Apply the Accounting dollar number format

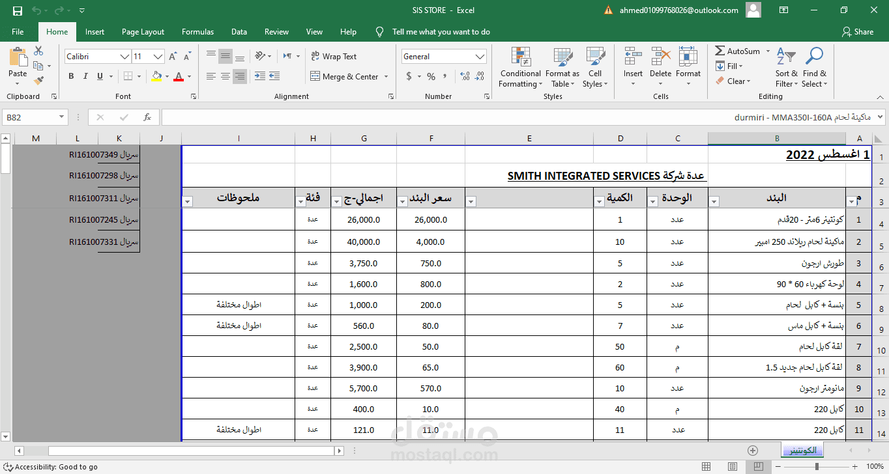tap(409, 77)
